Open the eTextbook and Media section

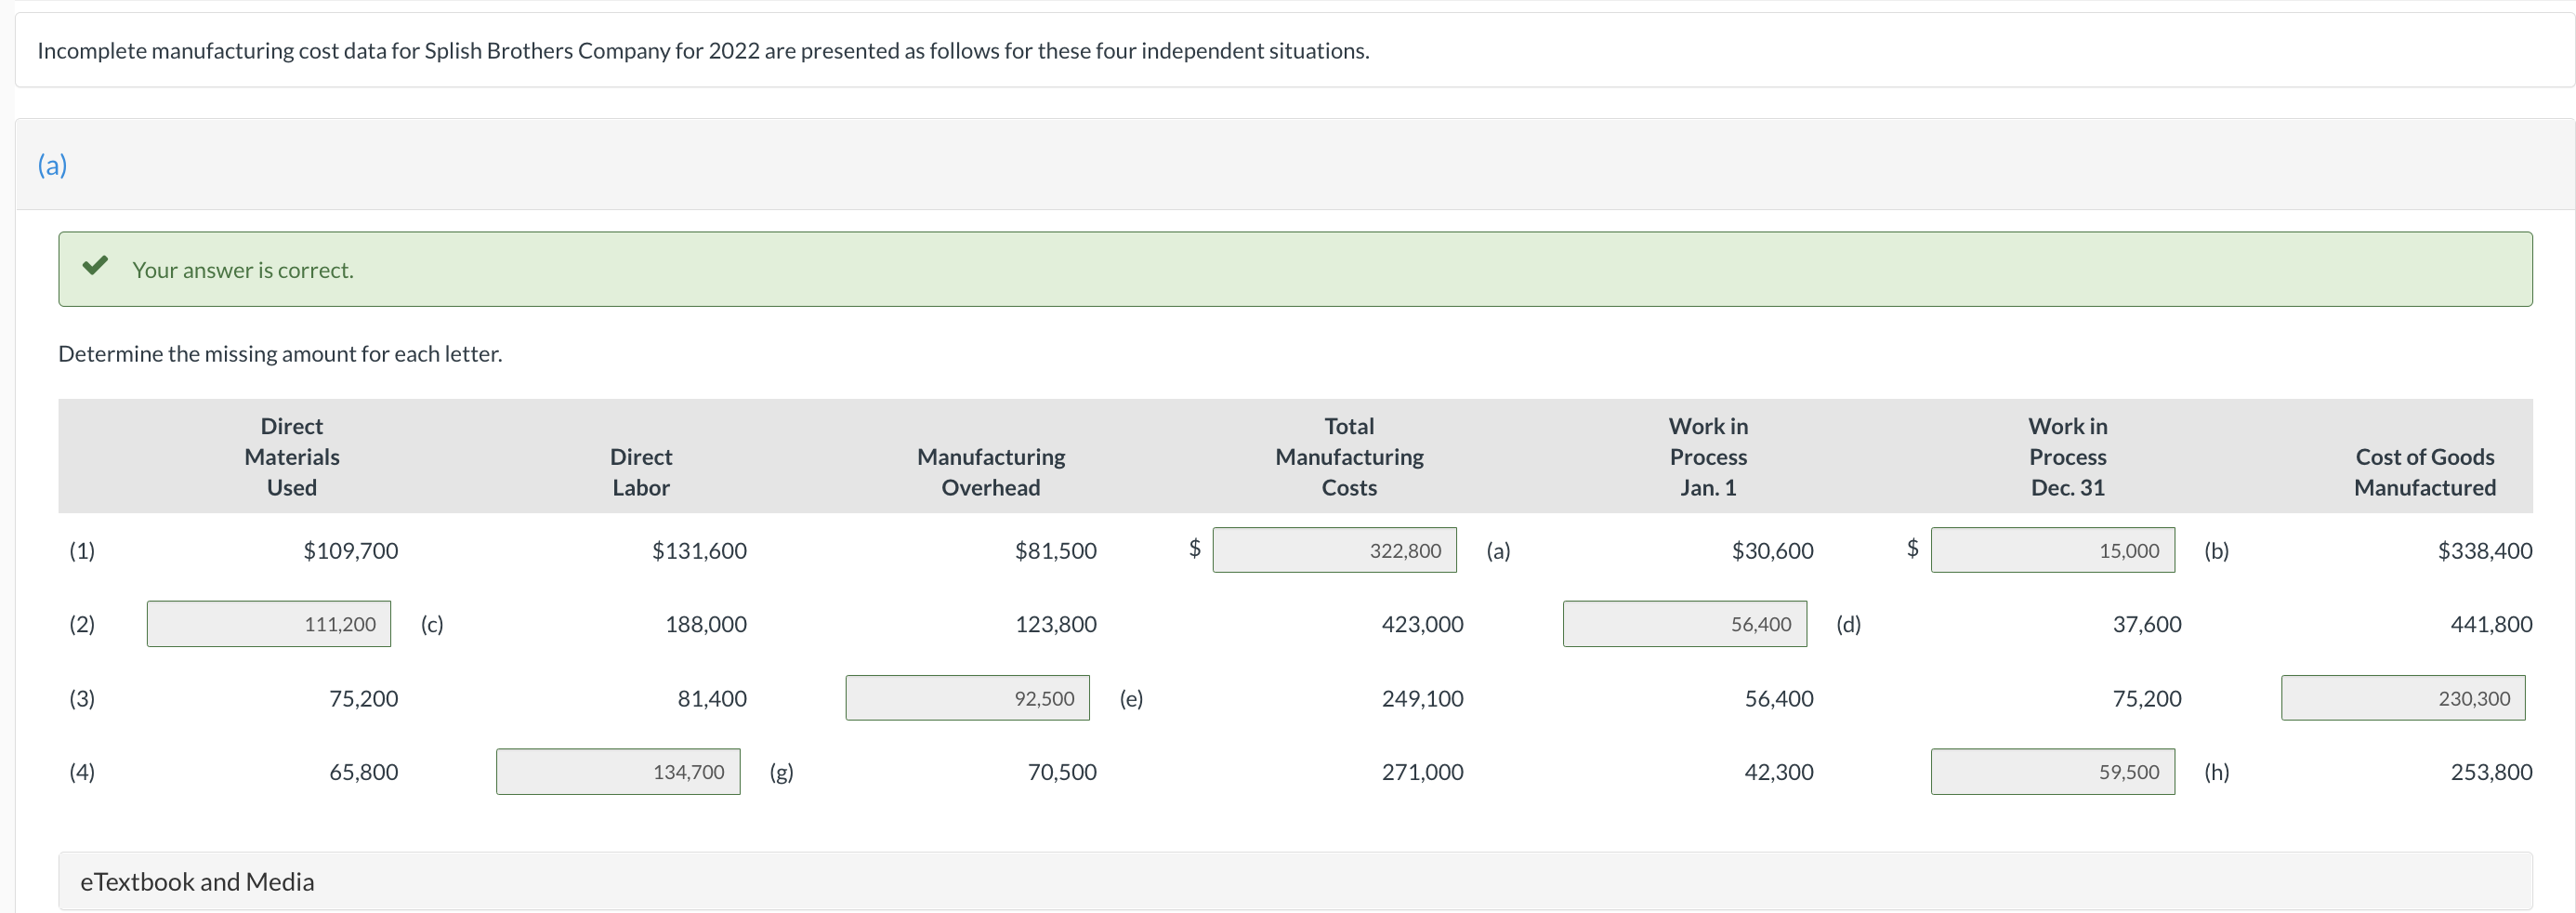pos(197,881)
